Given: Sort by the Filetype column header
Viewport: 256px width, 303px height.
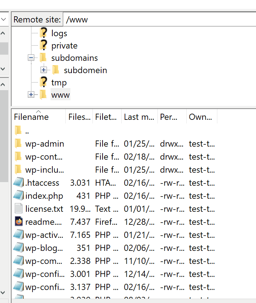Looking at the screenshot, I should click(107, 117).
